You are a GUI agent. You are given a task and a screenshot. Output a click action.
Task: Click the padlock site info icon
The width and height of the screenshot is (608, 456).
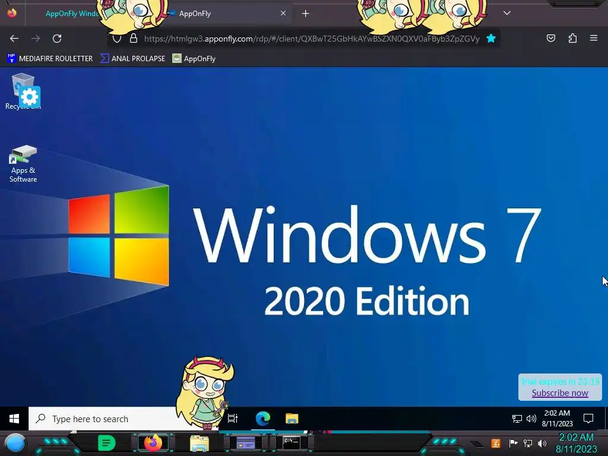[x=134, y=39]
